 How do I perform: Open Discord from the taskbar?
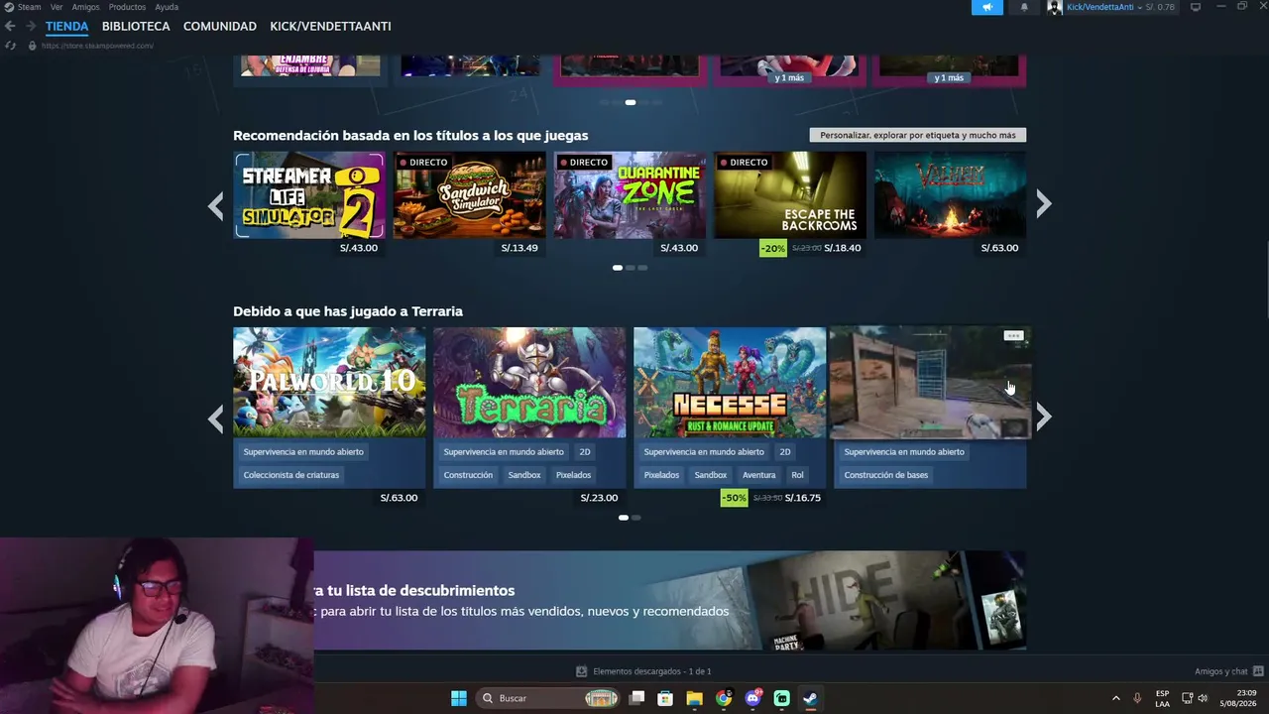tap(752, 698)
